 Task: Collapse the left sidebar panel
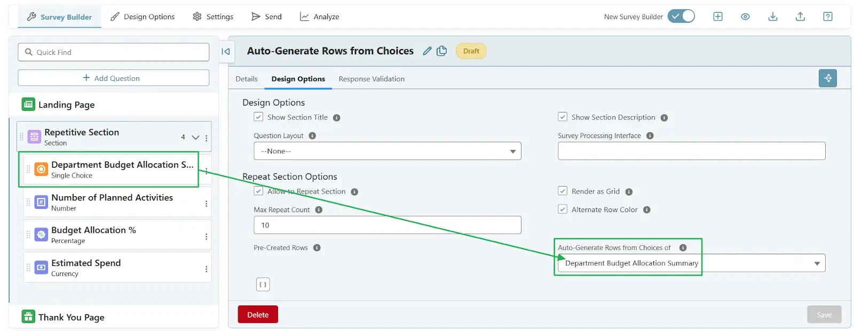[226, 52]
